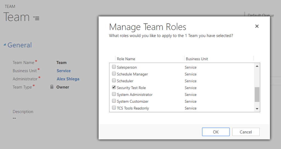
Task: Click Service in the Salesperson row
Action: [190, 67]
